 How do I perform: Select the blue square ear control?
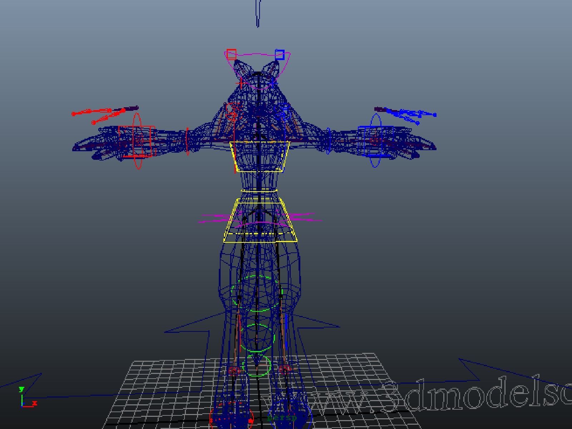(280, 55)
